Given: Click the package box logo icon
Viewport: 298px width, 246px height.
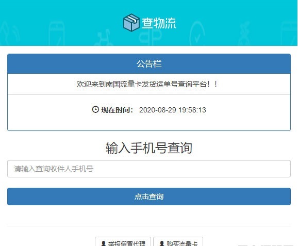Looking at the screenshot, I should (x=131, y=22).
